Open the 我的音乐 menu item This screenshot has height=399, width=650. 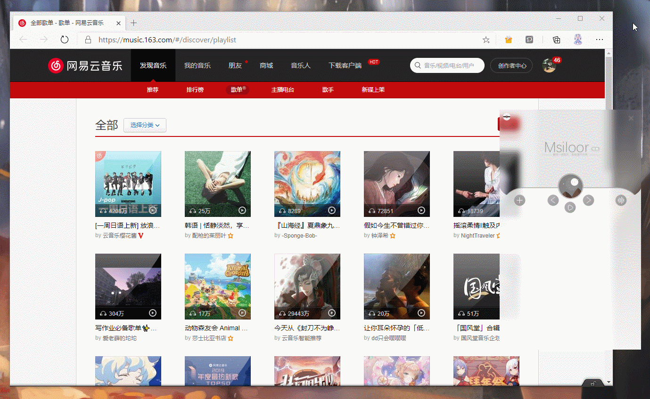click(197, 65)
